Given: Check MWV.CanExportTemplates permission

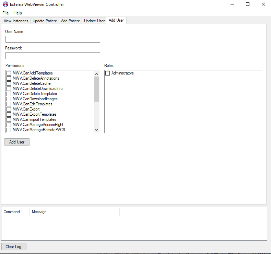Looking at the screenshot, I should click(x=9, y=114).
